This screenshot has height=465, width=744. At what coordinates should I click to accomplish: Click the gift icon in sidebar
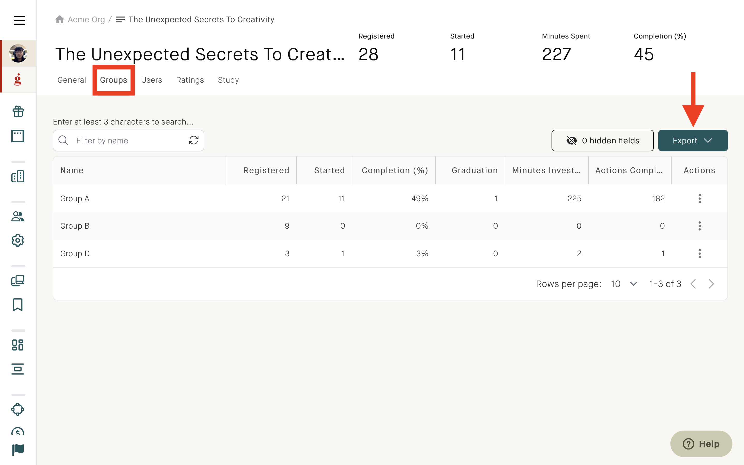click(18, 111)
